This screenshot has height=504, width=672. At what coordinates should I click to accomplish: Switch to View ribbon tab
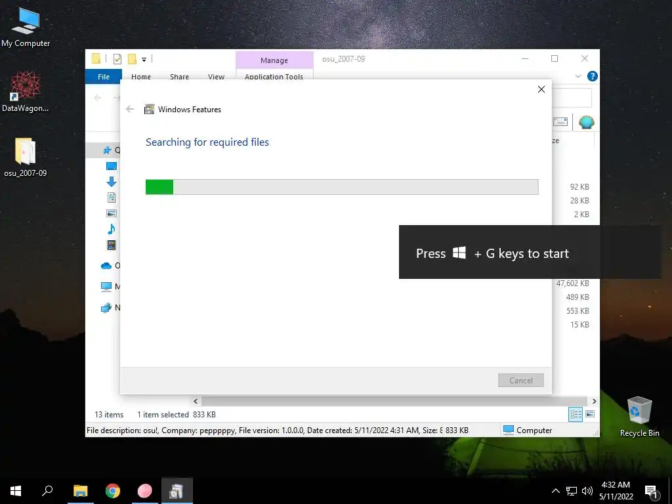[216, 77]
